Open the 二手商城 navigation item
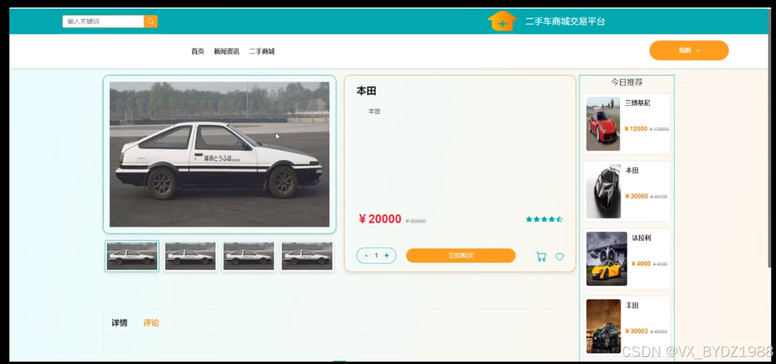776x364 pixels. point(262,51)
